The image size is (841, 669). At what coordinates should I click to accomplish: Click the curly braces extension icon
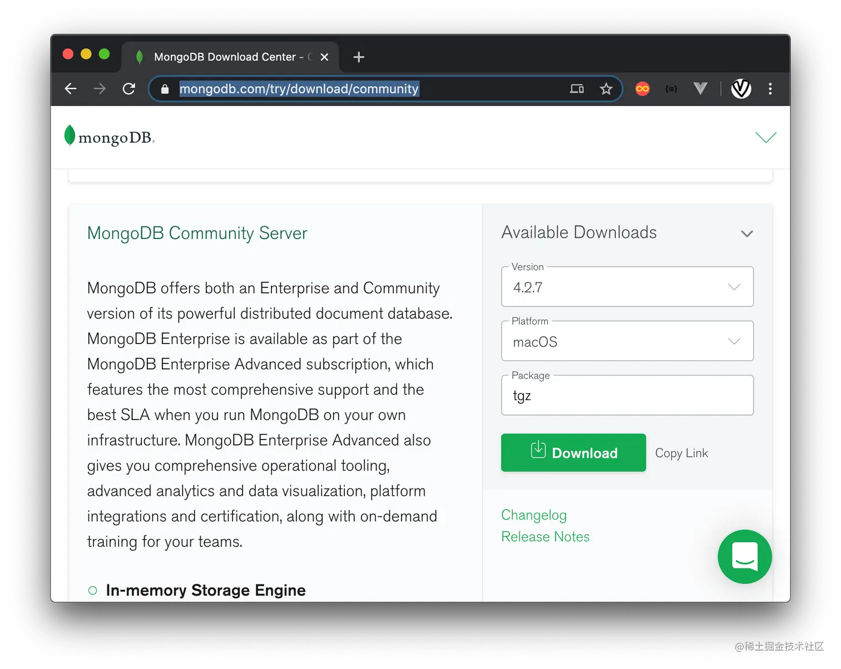point(671,89)
